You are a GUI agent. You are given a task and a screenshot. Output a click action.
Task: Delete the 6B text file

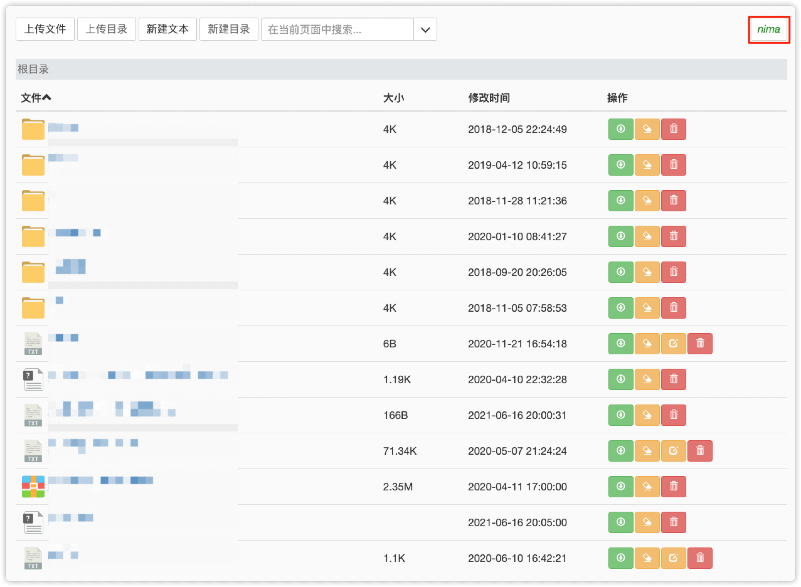(x=700, y=344)
